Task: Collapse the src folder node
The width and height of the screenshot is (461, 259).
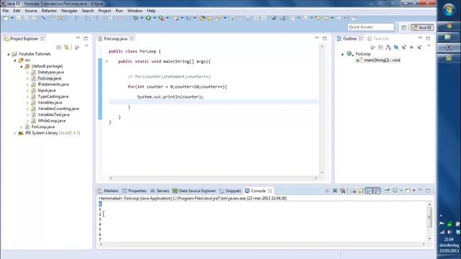Action: point(14,60)
